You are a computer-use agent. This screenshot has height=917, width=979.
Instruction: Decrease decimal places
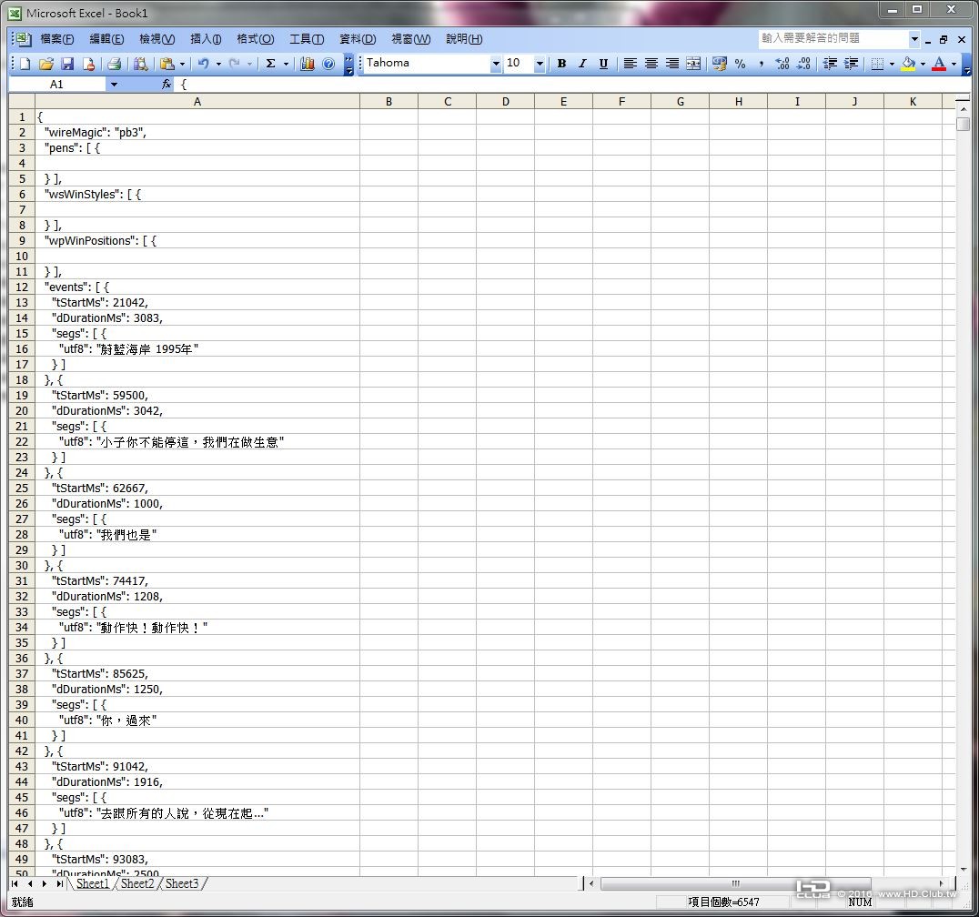tap(803, 64)
